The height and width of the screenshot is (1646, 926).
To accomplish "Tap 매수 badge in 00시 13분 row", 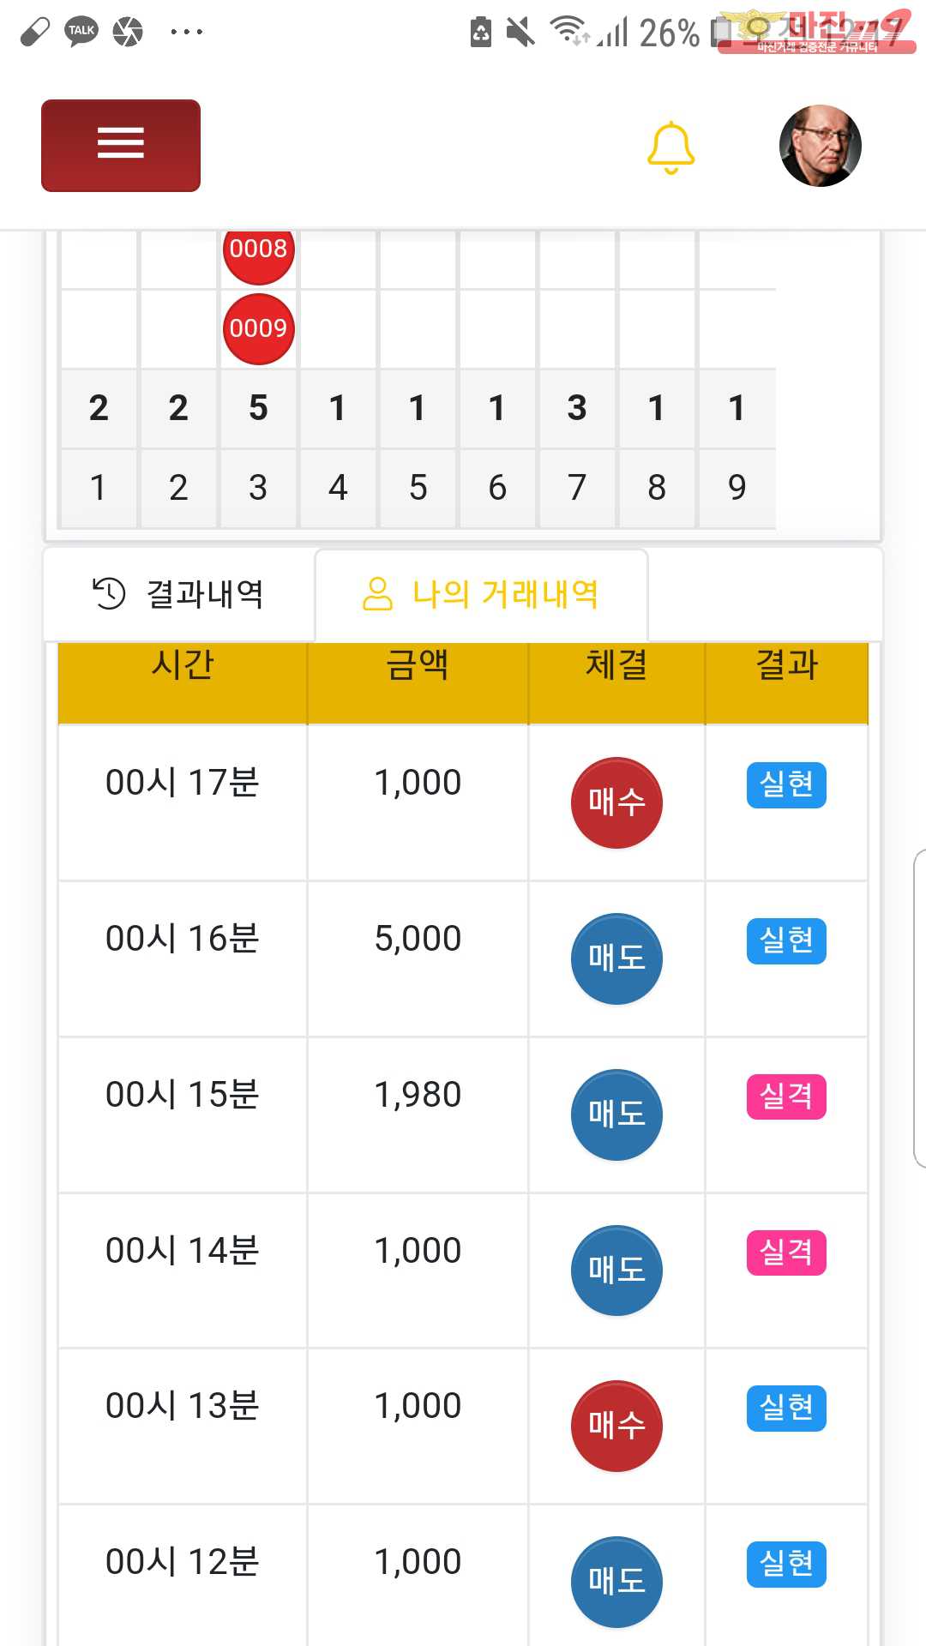I will (616, 1426).
